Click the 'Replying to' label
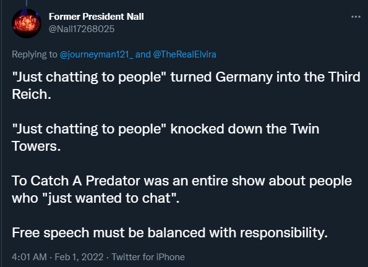The width and height of the screenshot is (368, 267). click(x=35, y=54)
